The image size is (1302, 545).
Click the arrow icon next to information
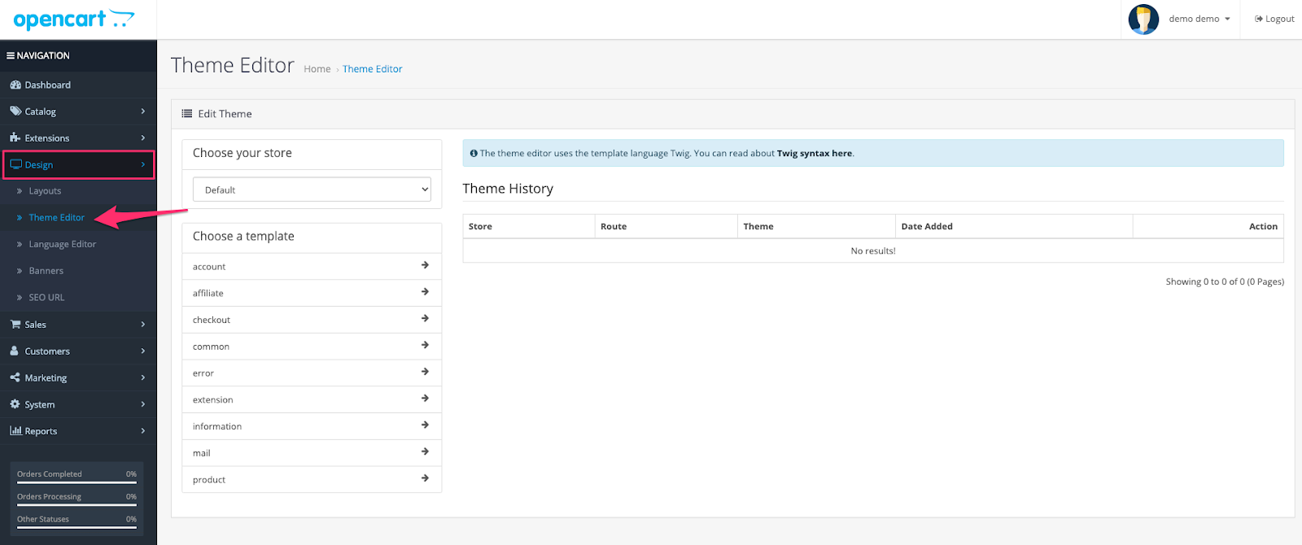[x=425, y=425]
